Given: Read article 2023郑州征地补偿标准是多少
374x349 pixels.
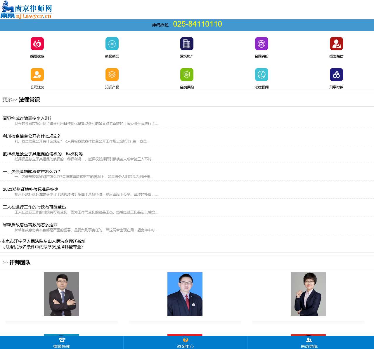Looking at the screenshot, I should click(31, 189).
